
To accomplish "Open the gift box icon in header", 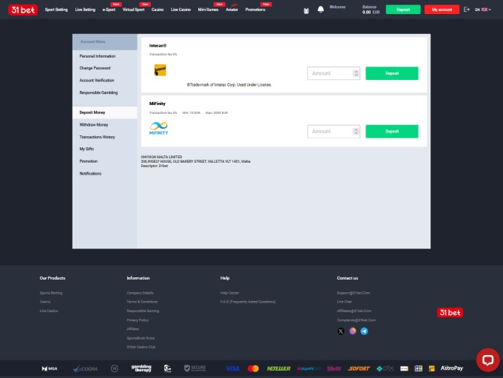I will click(x=306, y=10).
